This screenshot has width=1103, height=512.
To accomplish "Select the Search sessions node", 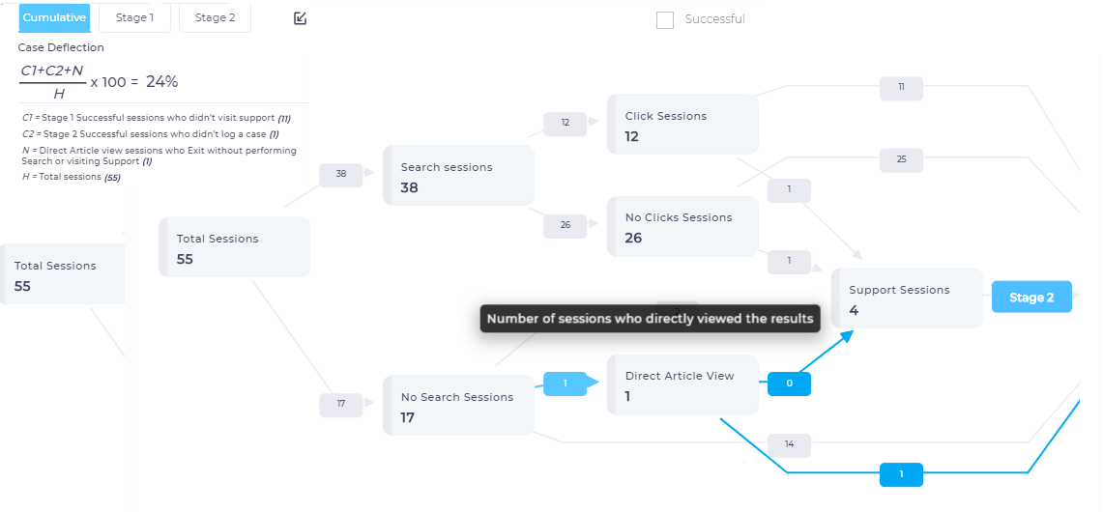I will point(459,176).
